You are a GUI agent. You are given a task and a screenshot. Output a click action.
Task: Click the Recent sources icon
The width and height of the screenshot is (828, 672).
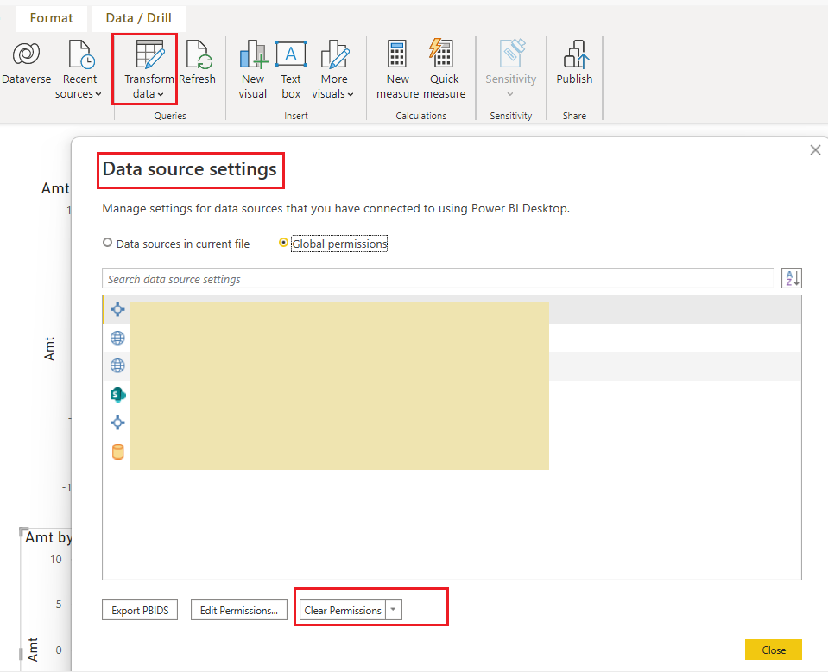point(81,54)
